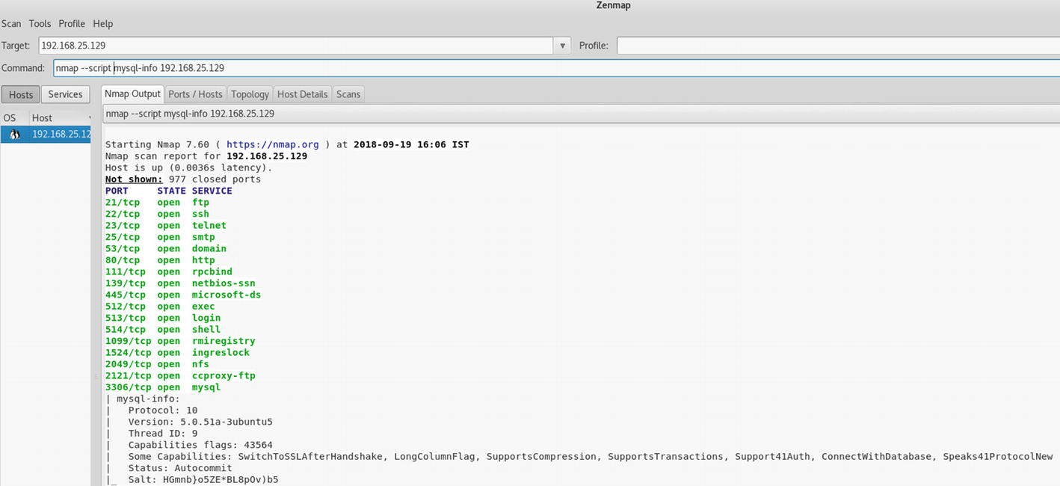The height and width of the screenshot is (486, 1060).
Task: Open the Target dropdown arrow
Action: (x=562, y=46)
